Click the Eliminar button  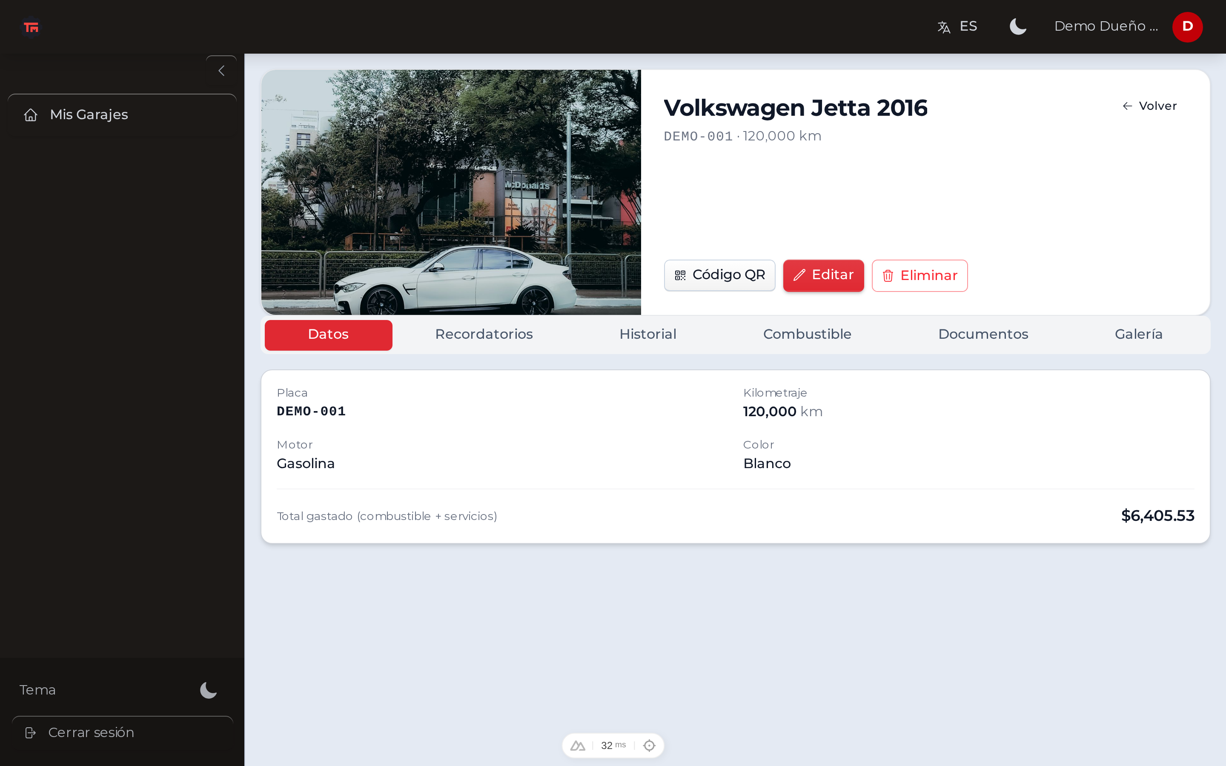pos(919,276)
